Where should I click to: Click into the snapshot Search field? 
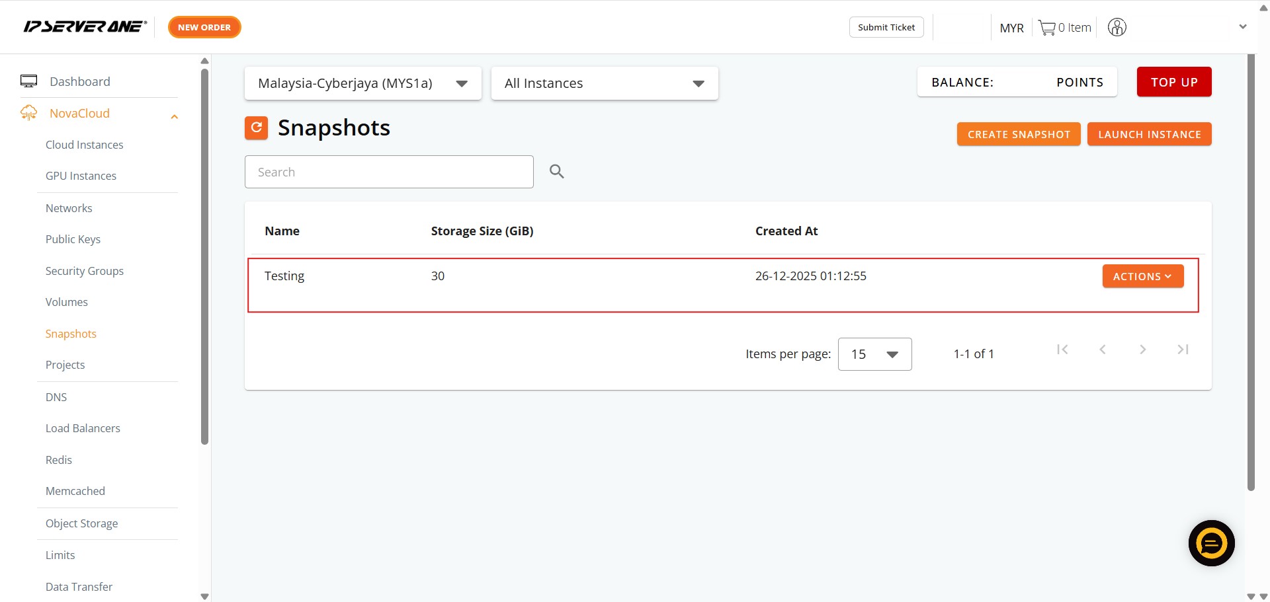click(x=389, y=172)
